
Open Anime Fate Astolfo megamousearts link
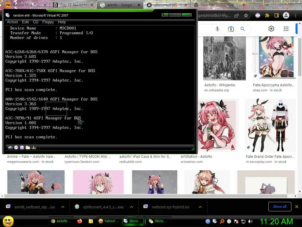pyautogui.click(x=31, y=157)
